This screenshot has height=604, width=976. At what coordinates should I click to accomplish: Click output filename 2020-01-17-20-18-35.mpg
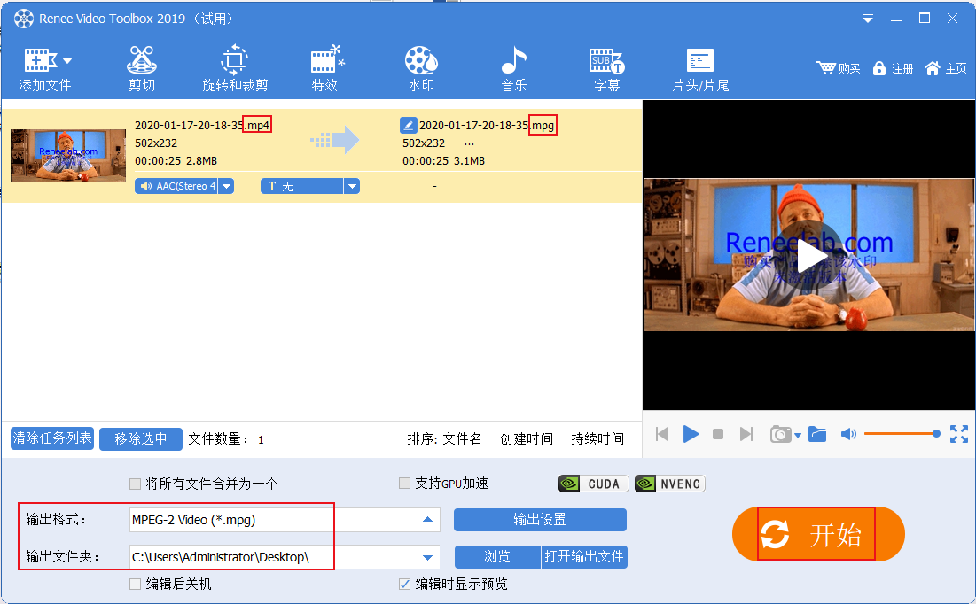pyautogui.click(x=487, y=125)
